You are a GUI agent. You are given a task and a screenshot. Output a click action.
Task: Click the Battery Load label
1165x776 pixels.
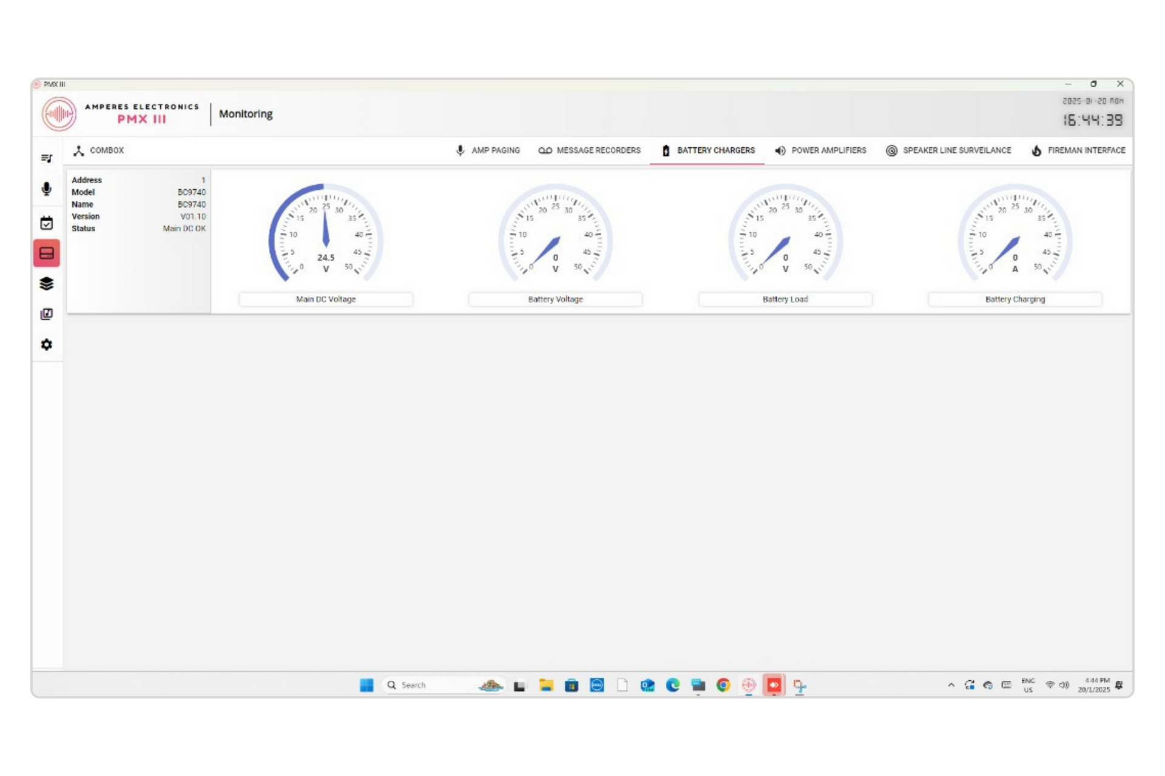785,299
